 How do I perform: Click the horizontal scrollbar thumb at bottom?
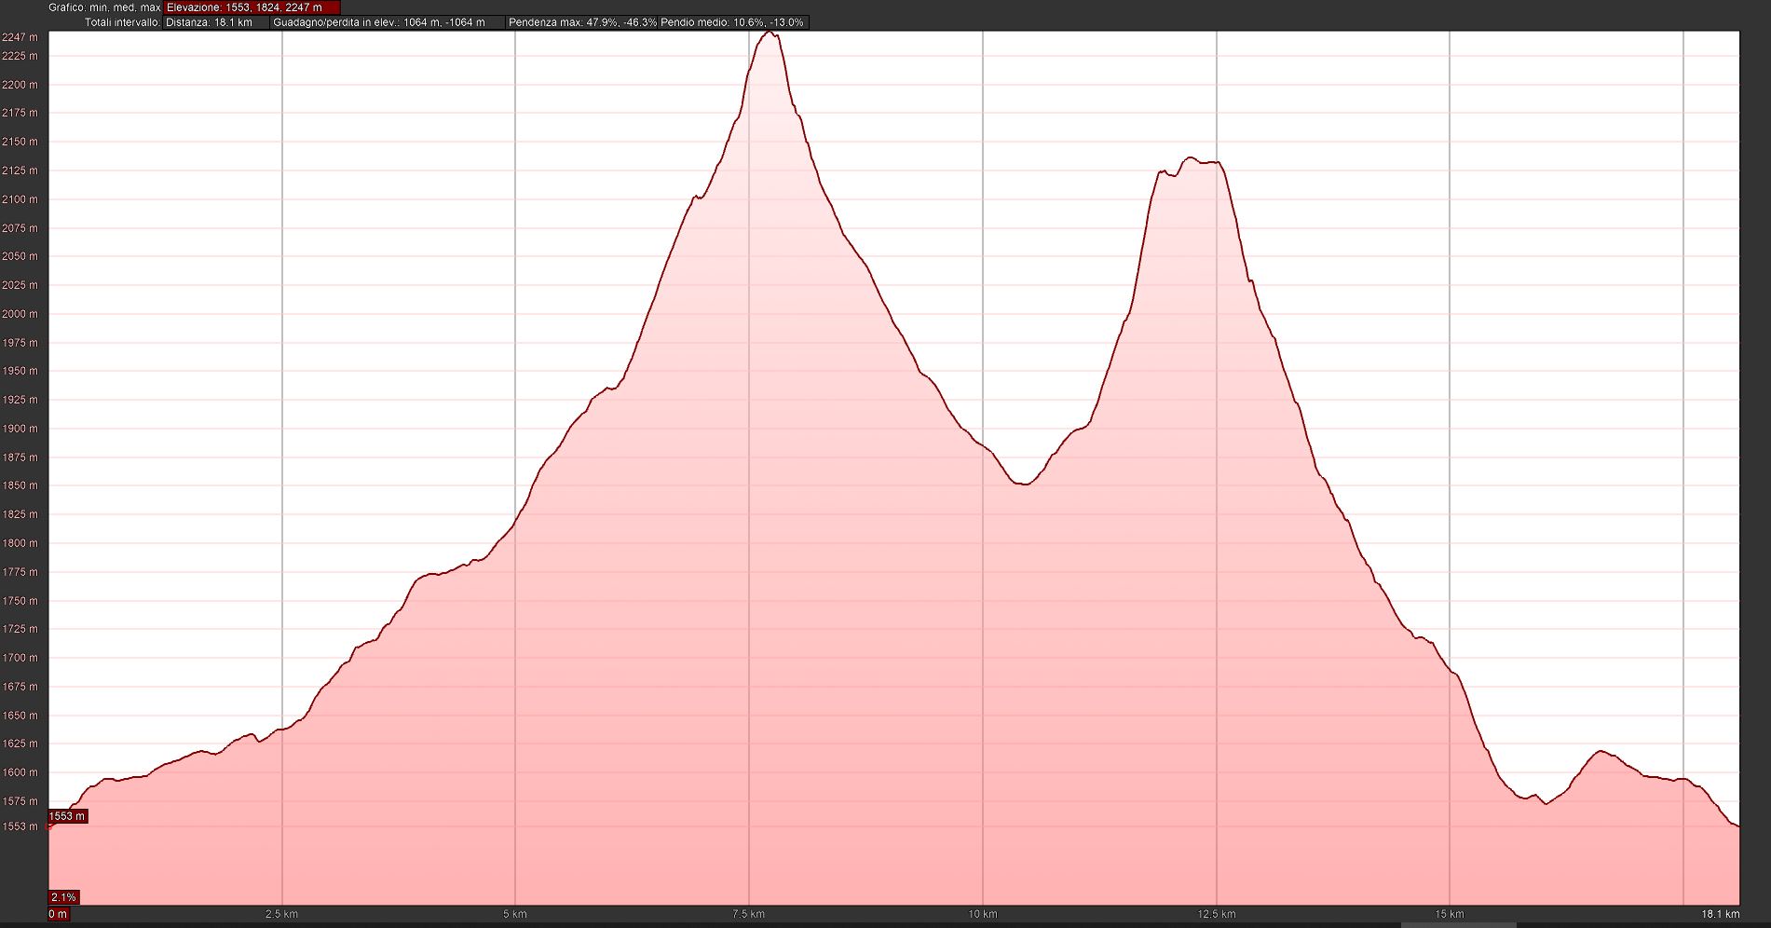1460,924
